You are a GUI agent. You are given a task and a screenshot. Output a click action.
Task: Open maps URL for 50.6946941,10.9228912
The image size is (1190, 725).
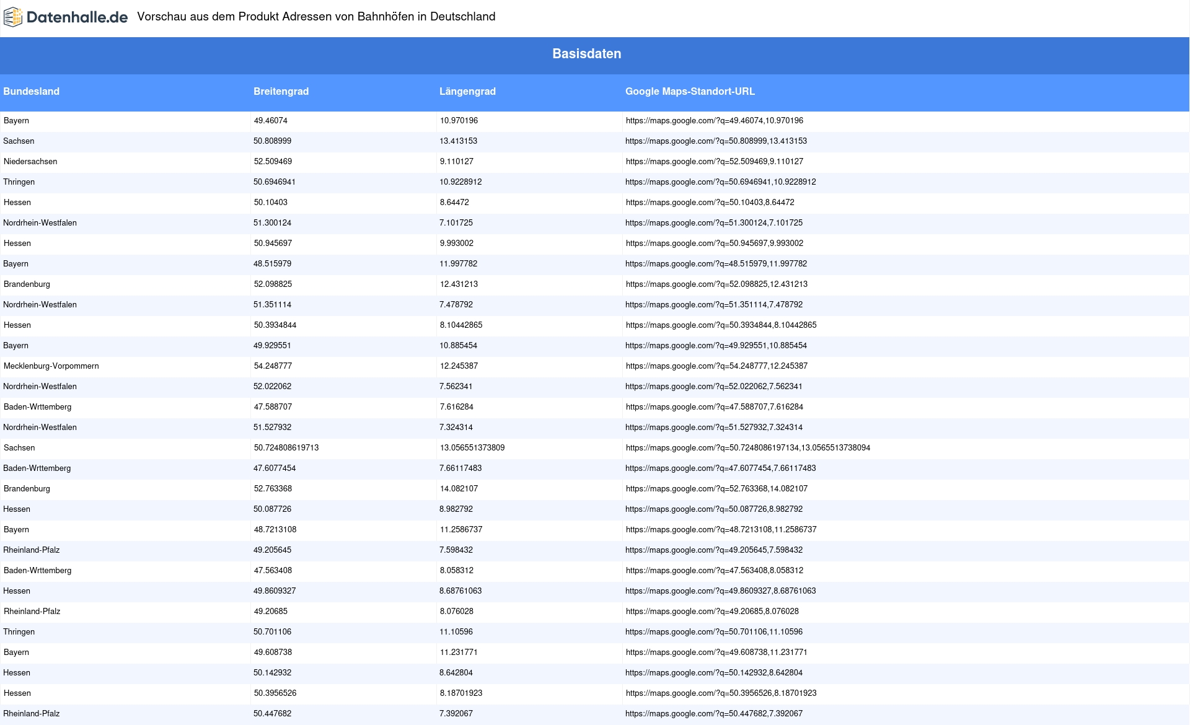[720, 182]
